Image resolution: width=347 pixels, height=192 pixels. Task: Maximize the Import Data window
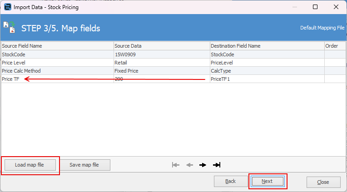(315, 7)
